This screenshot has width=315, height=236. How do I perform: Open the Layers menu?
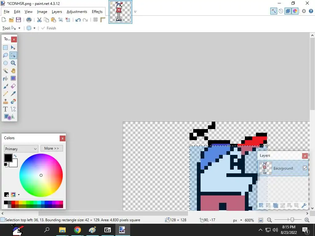(x=57, y=12)
